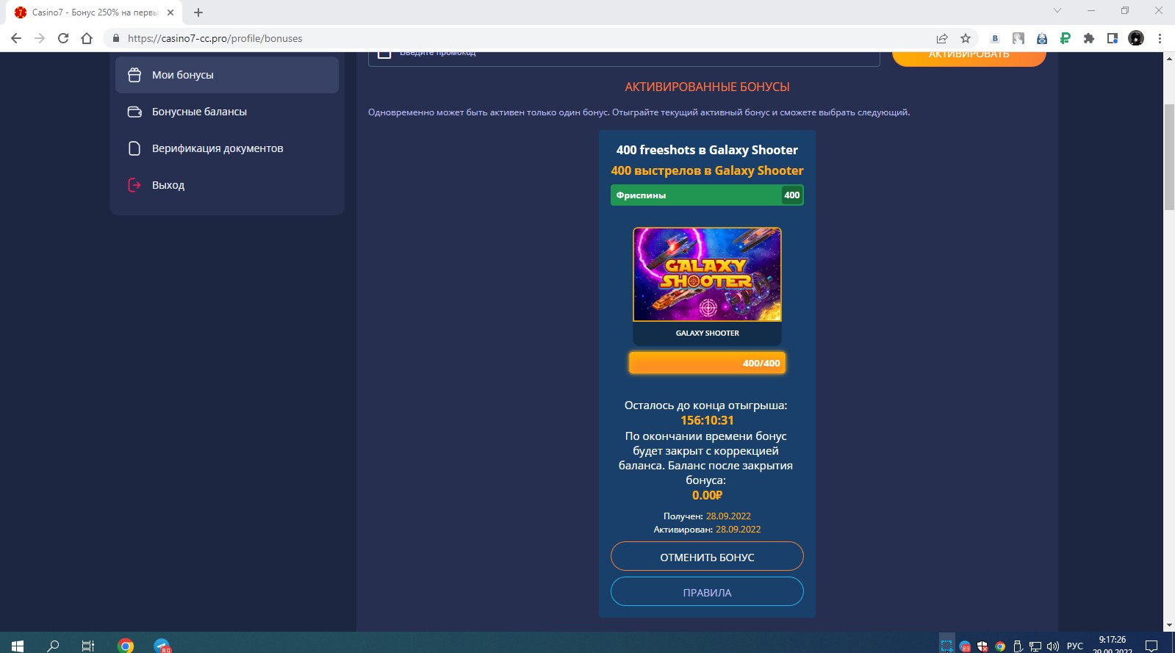Click the green ruble extension icon
This screenshot has height=653, width=1175.
[1066, 38]
